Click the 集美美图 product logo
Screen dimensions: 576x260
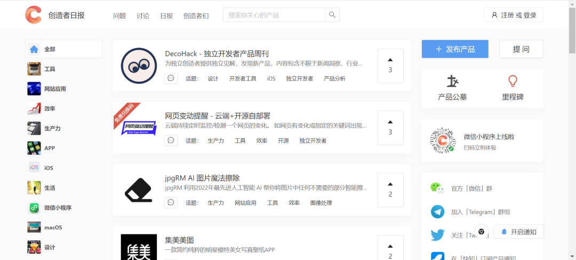[x=139, y=247]
